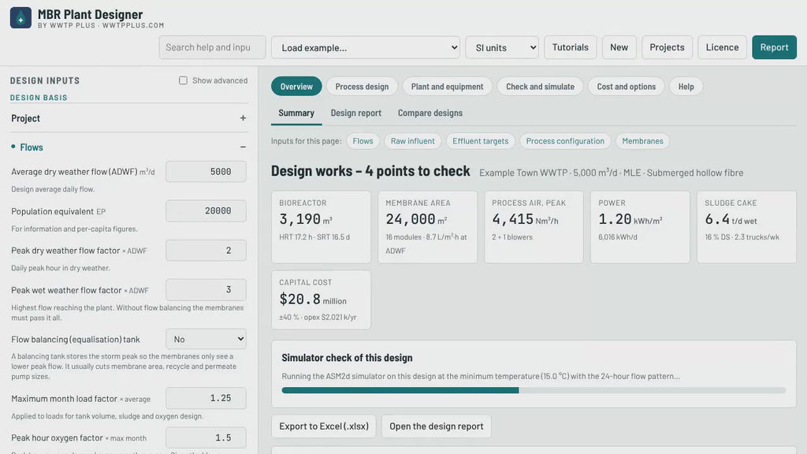Image resolution: width=807 pixels, height=454 pixels.
Task: Open the Load example dropdown
Action: [366, 47]
